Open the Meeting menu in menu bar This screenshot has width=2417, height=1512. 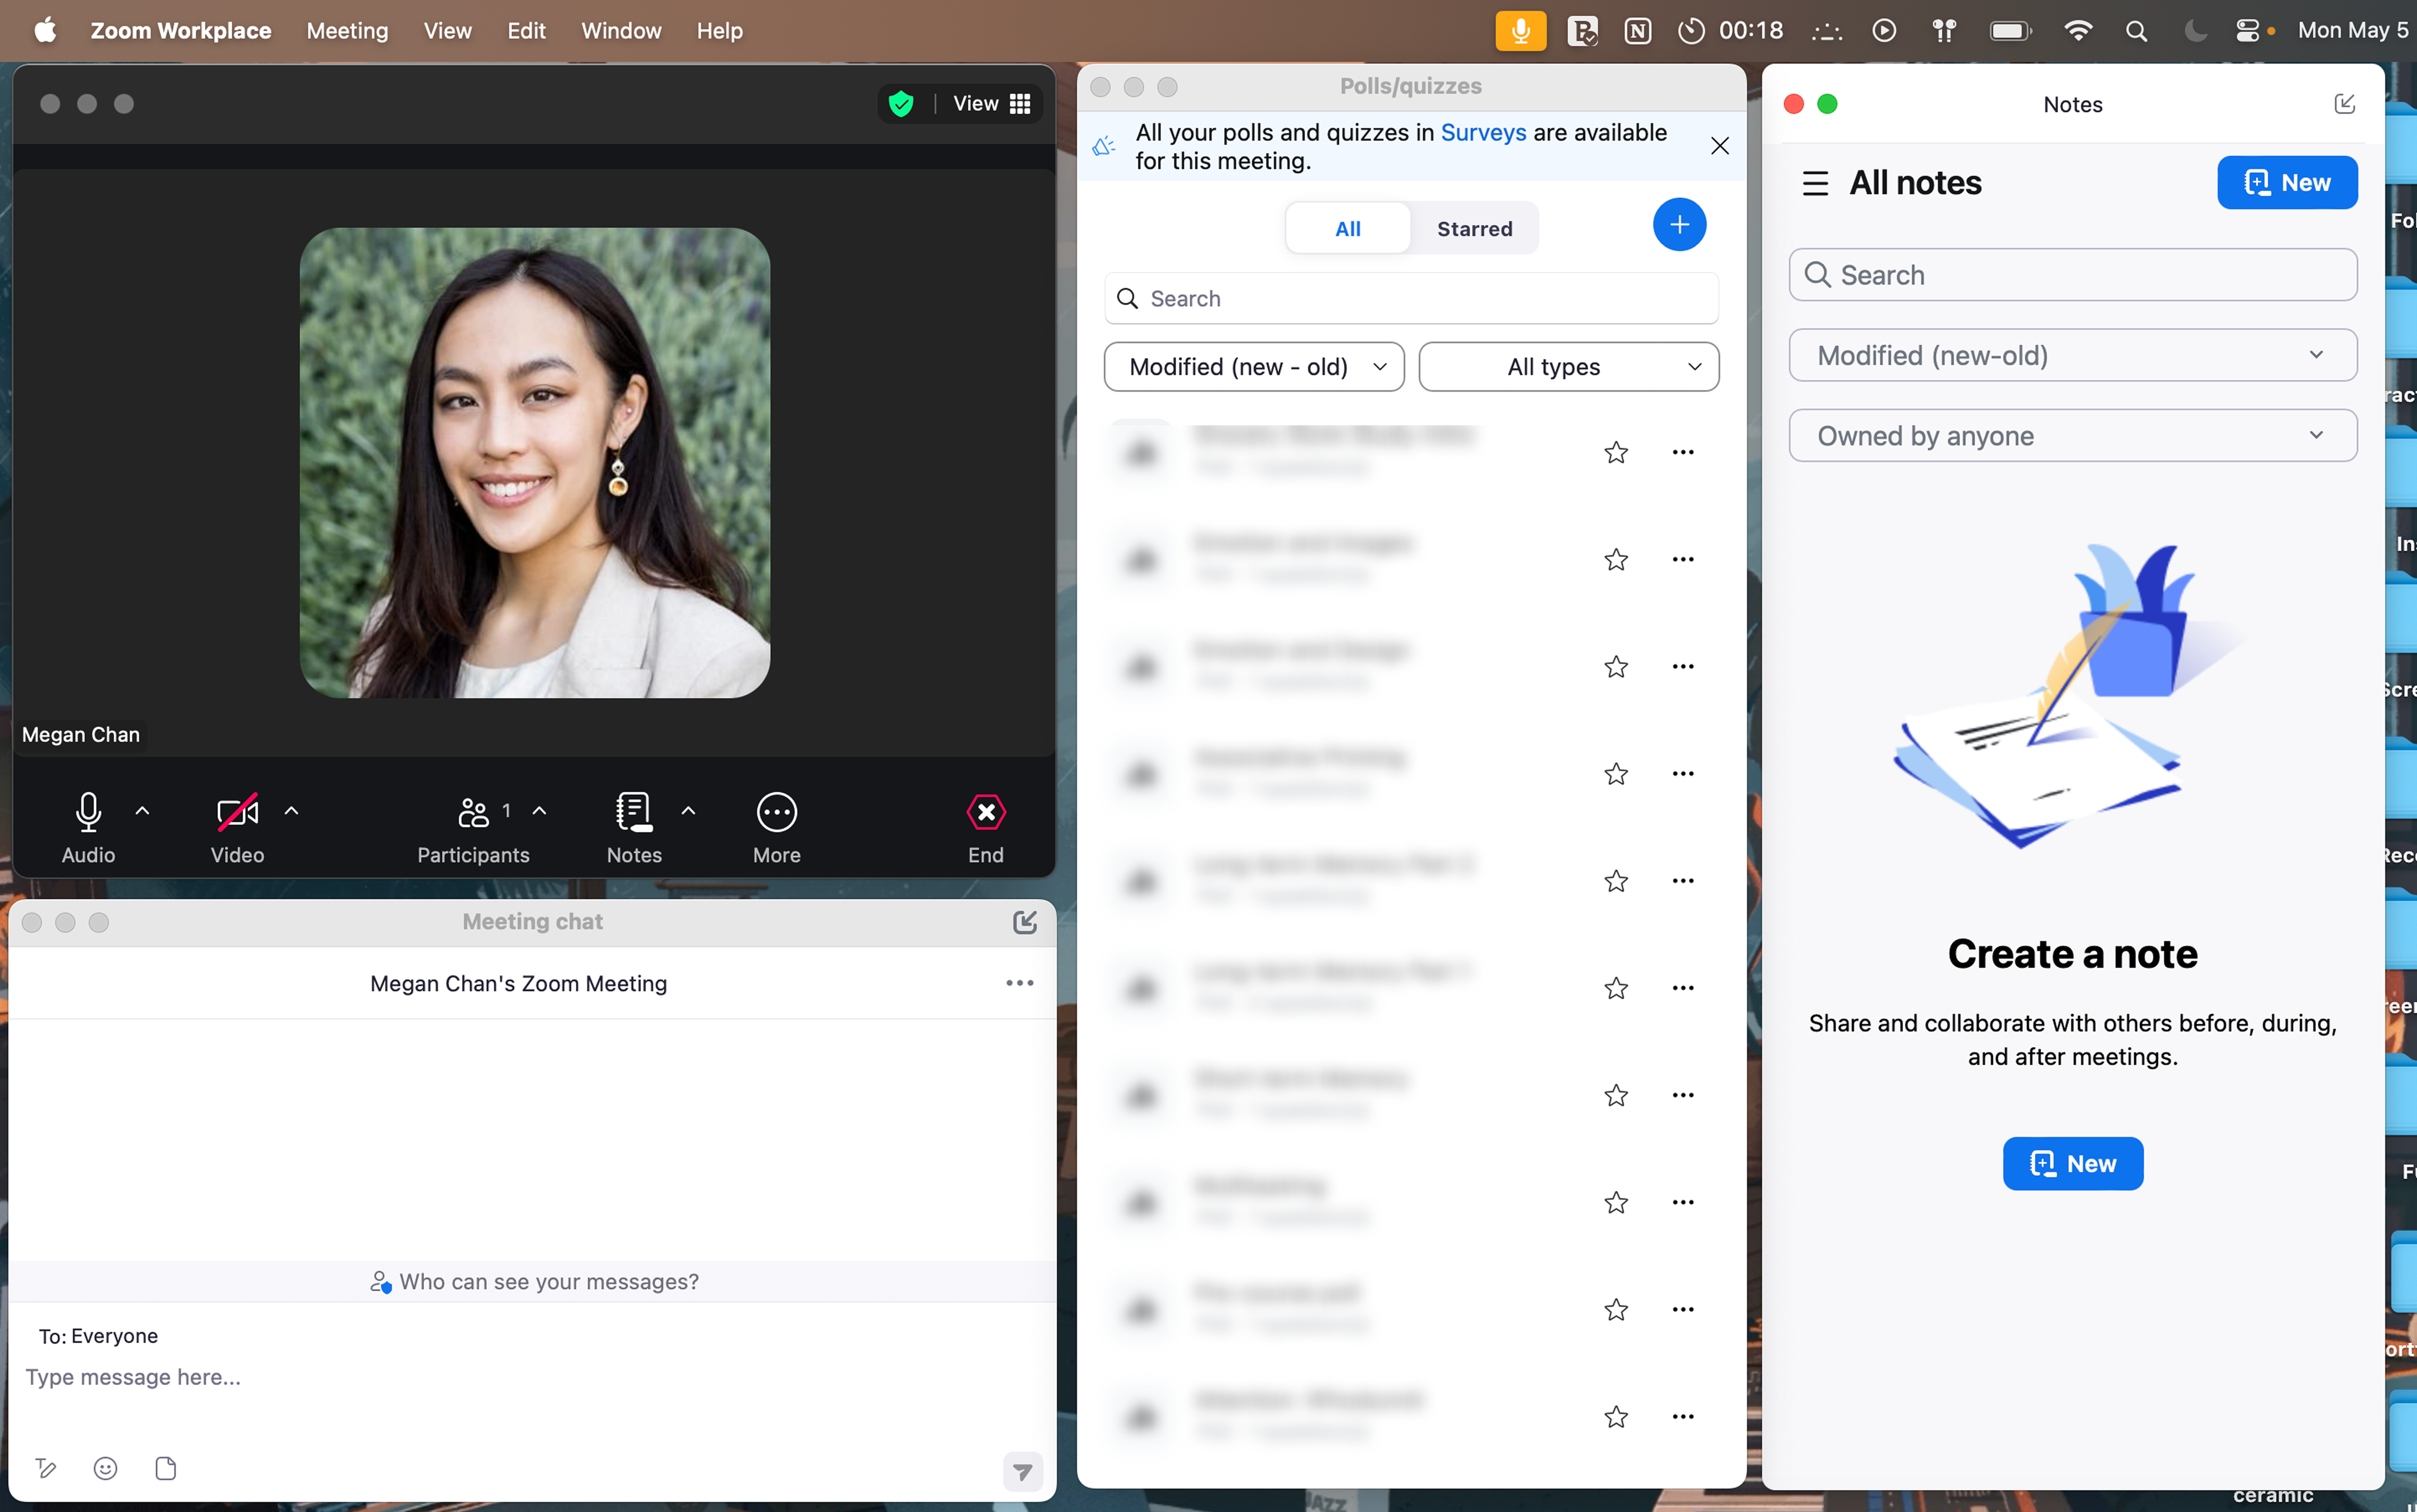click(x=347, y=31)
